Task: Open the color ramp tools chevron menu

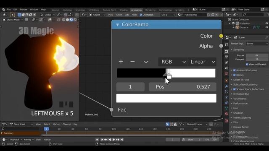Action: tap(146, 62)
